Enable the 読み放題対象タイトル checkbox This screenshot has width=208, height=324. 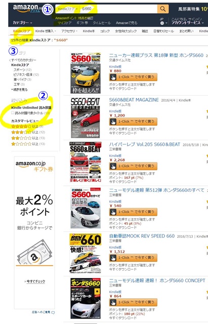pos(13,113)
